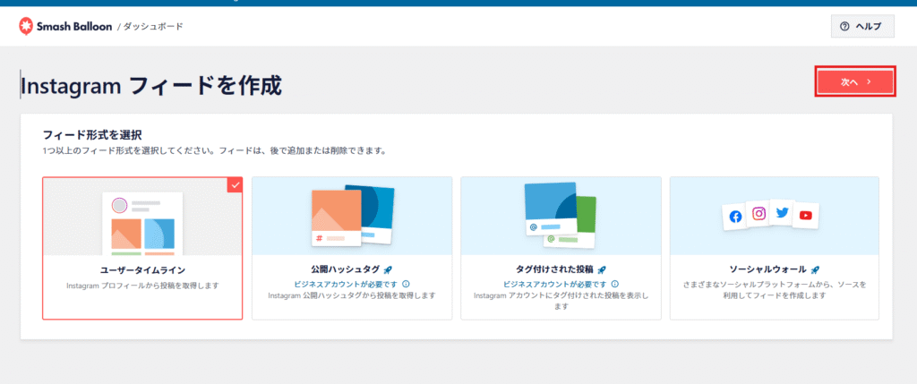Click the YouTube icon in Social Wall card
917x384 pixels.
[x=806, y=215]
